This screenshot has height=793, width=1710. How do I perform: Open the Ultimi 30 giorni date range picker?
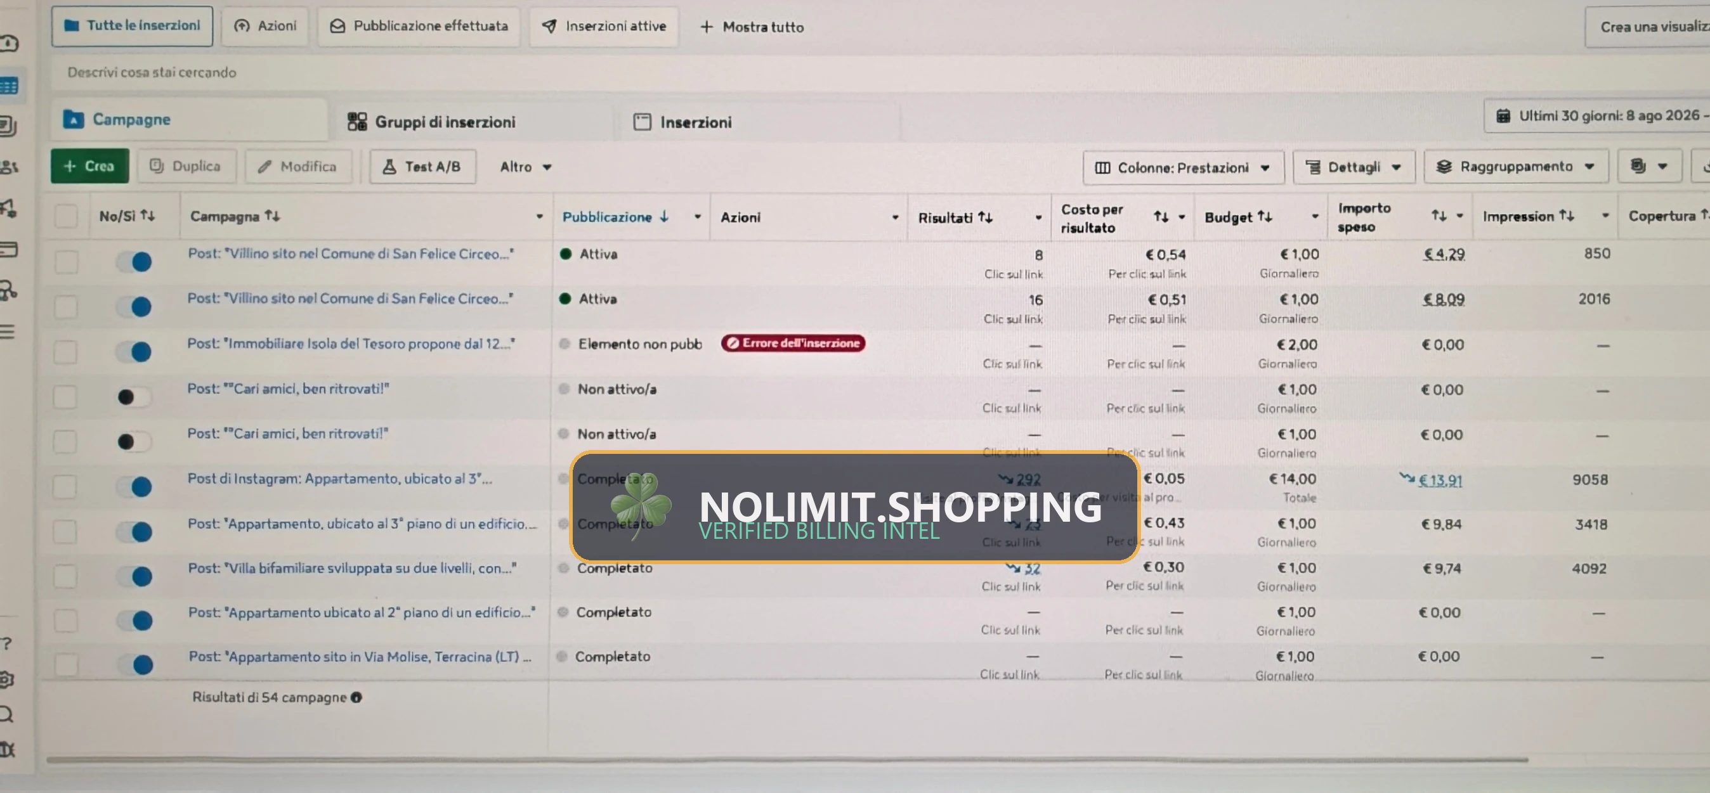[1596, 115]
